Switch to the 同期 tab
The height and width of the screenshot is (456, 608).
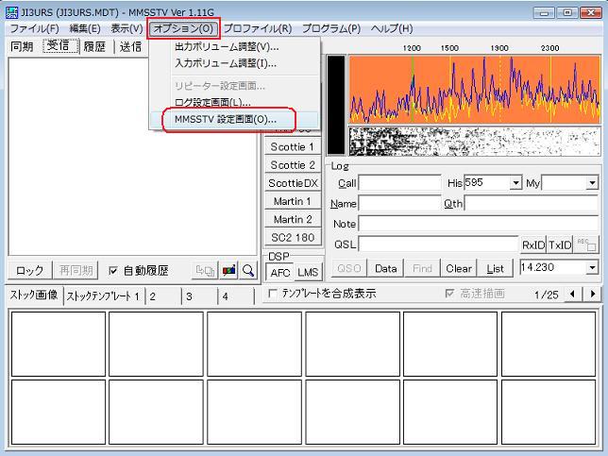pos(22,46)
